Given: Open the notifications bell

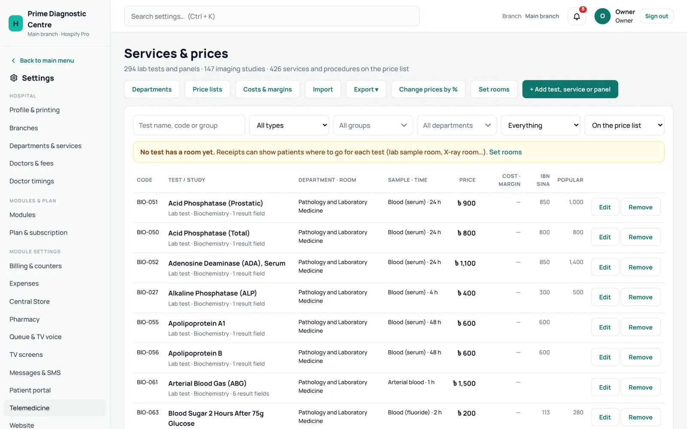Looking at the screenshot, I should tap(577, 16).
